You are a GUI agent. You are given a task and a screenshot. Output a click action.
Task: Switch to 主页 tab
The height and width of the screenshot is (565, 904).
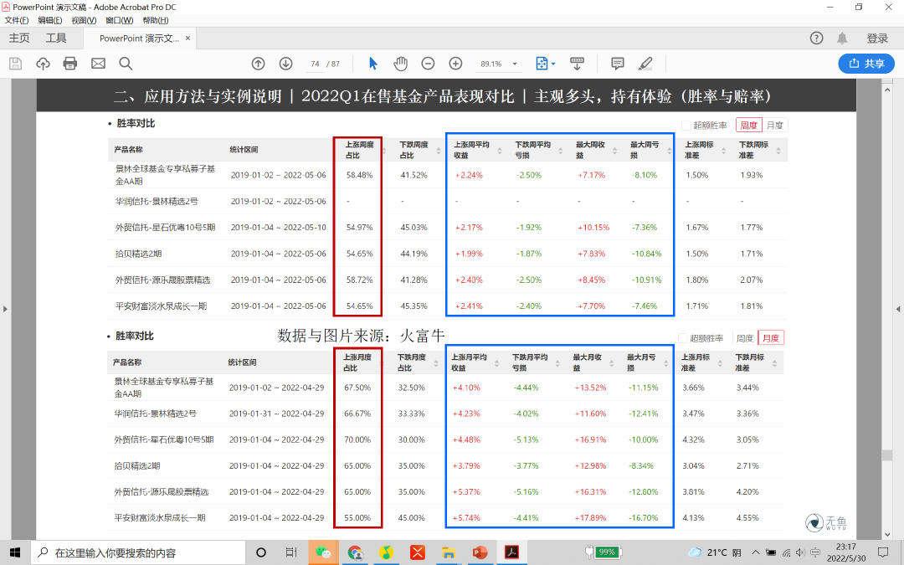click(x=19, y=38)
